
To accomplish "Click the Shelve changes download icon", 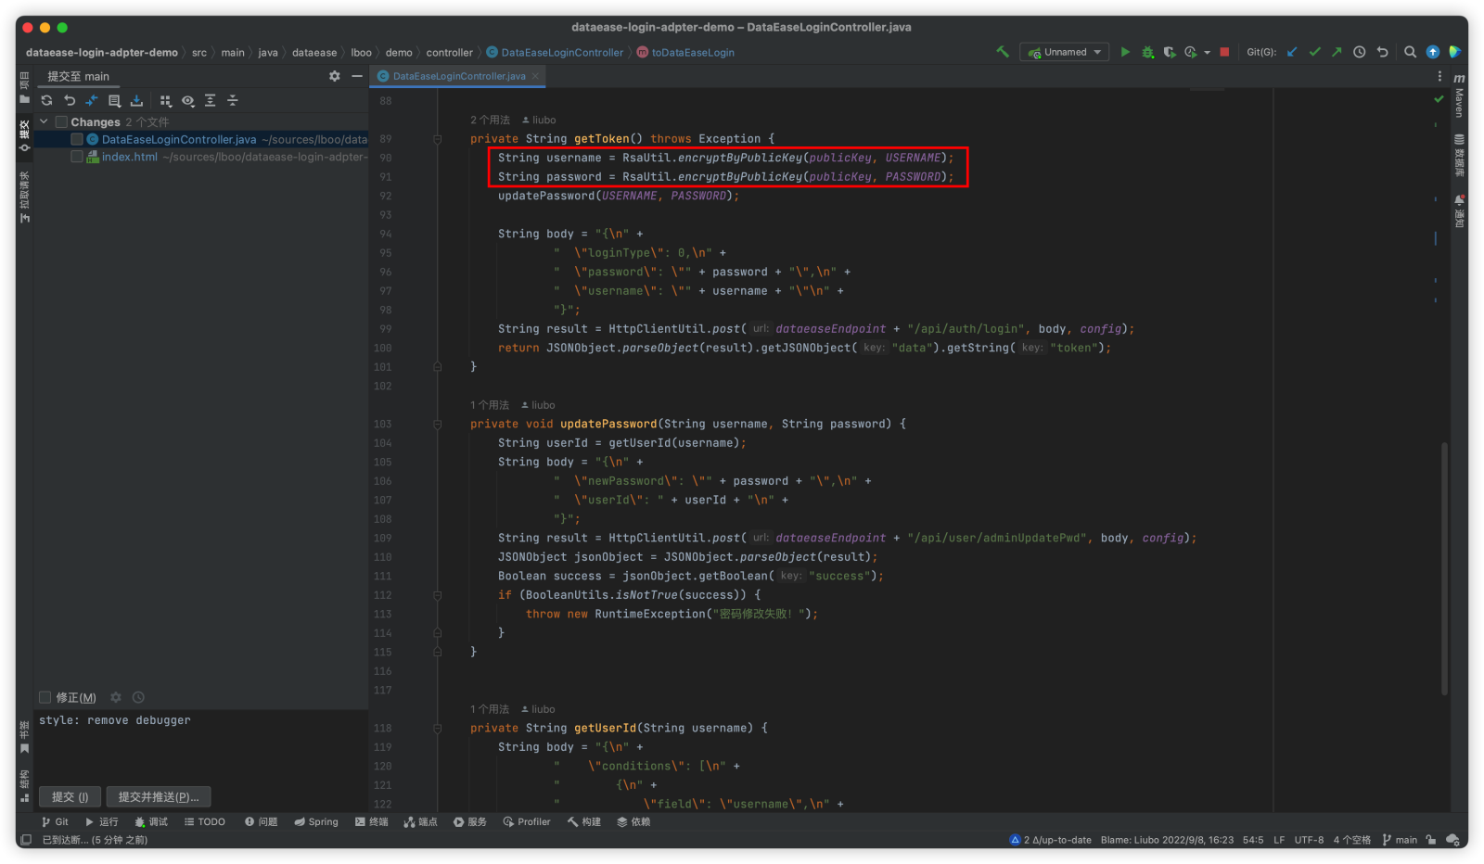I will (136, 100).
